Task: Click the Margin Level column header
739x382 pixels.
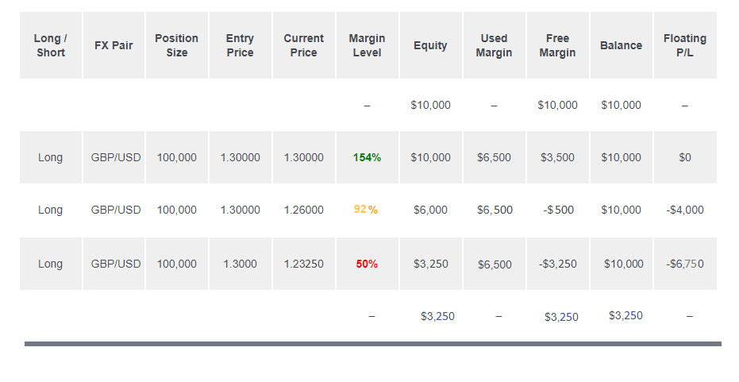Action: point(367,45)
